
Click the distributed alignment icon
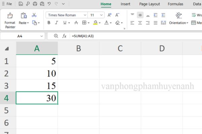[x=163, y=23]
